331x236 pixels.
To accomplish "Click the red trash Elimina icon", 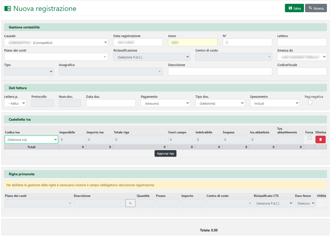I will [x=320, y=139].
